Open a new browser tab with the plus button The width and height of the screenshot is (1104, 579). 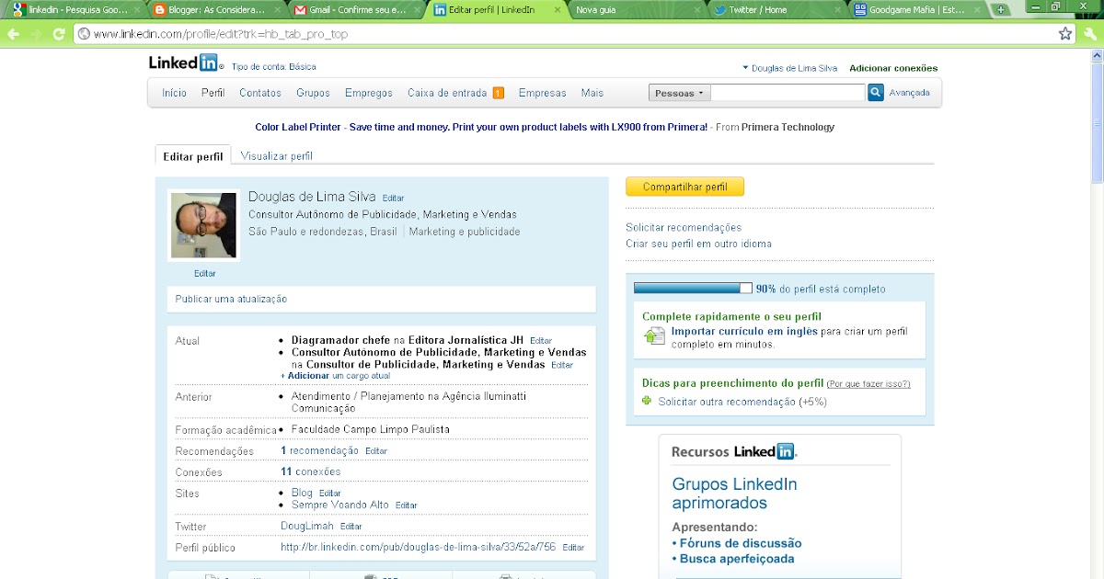click(x=1001, y=10)
